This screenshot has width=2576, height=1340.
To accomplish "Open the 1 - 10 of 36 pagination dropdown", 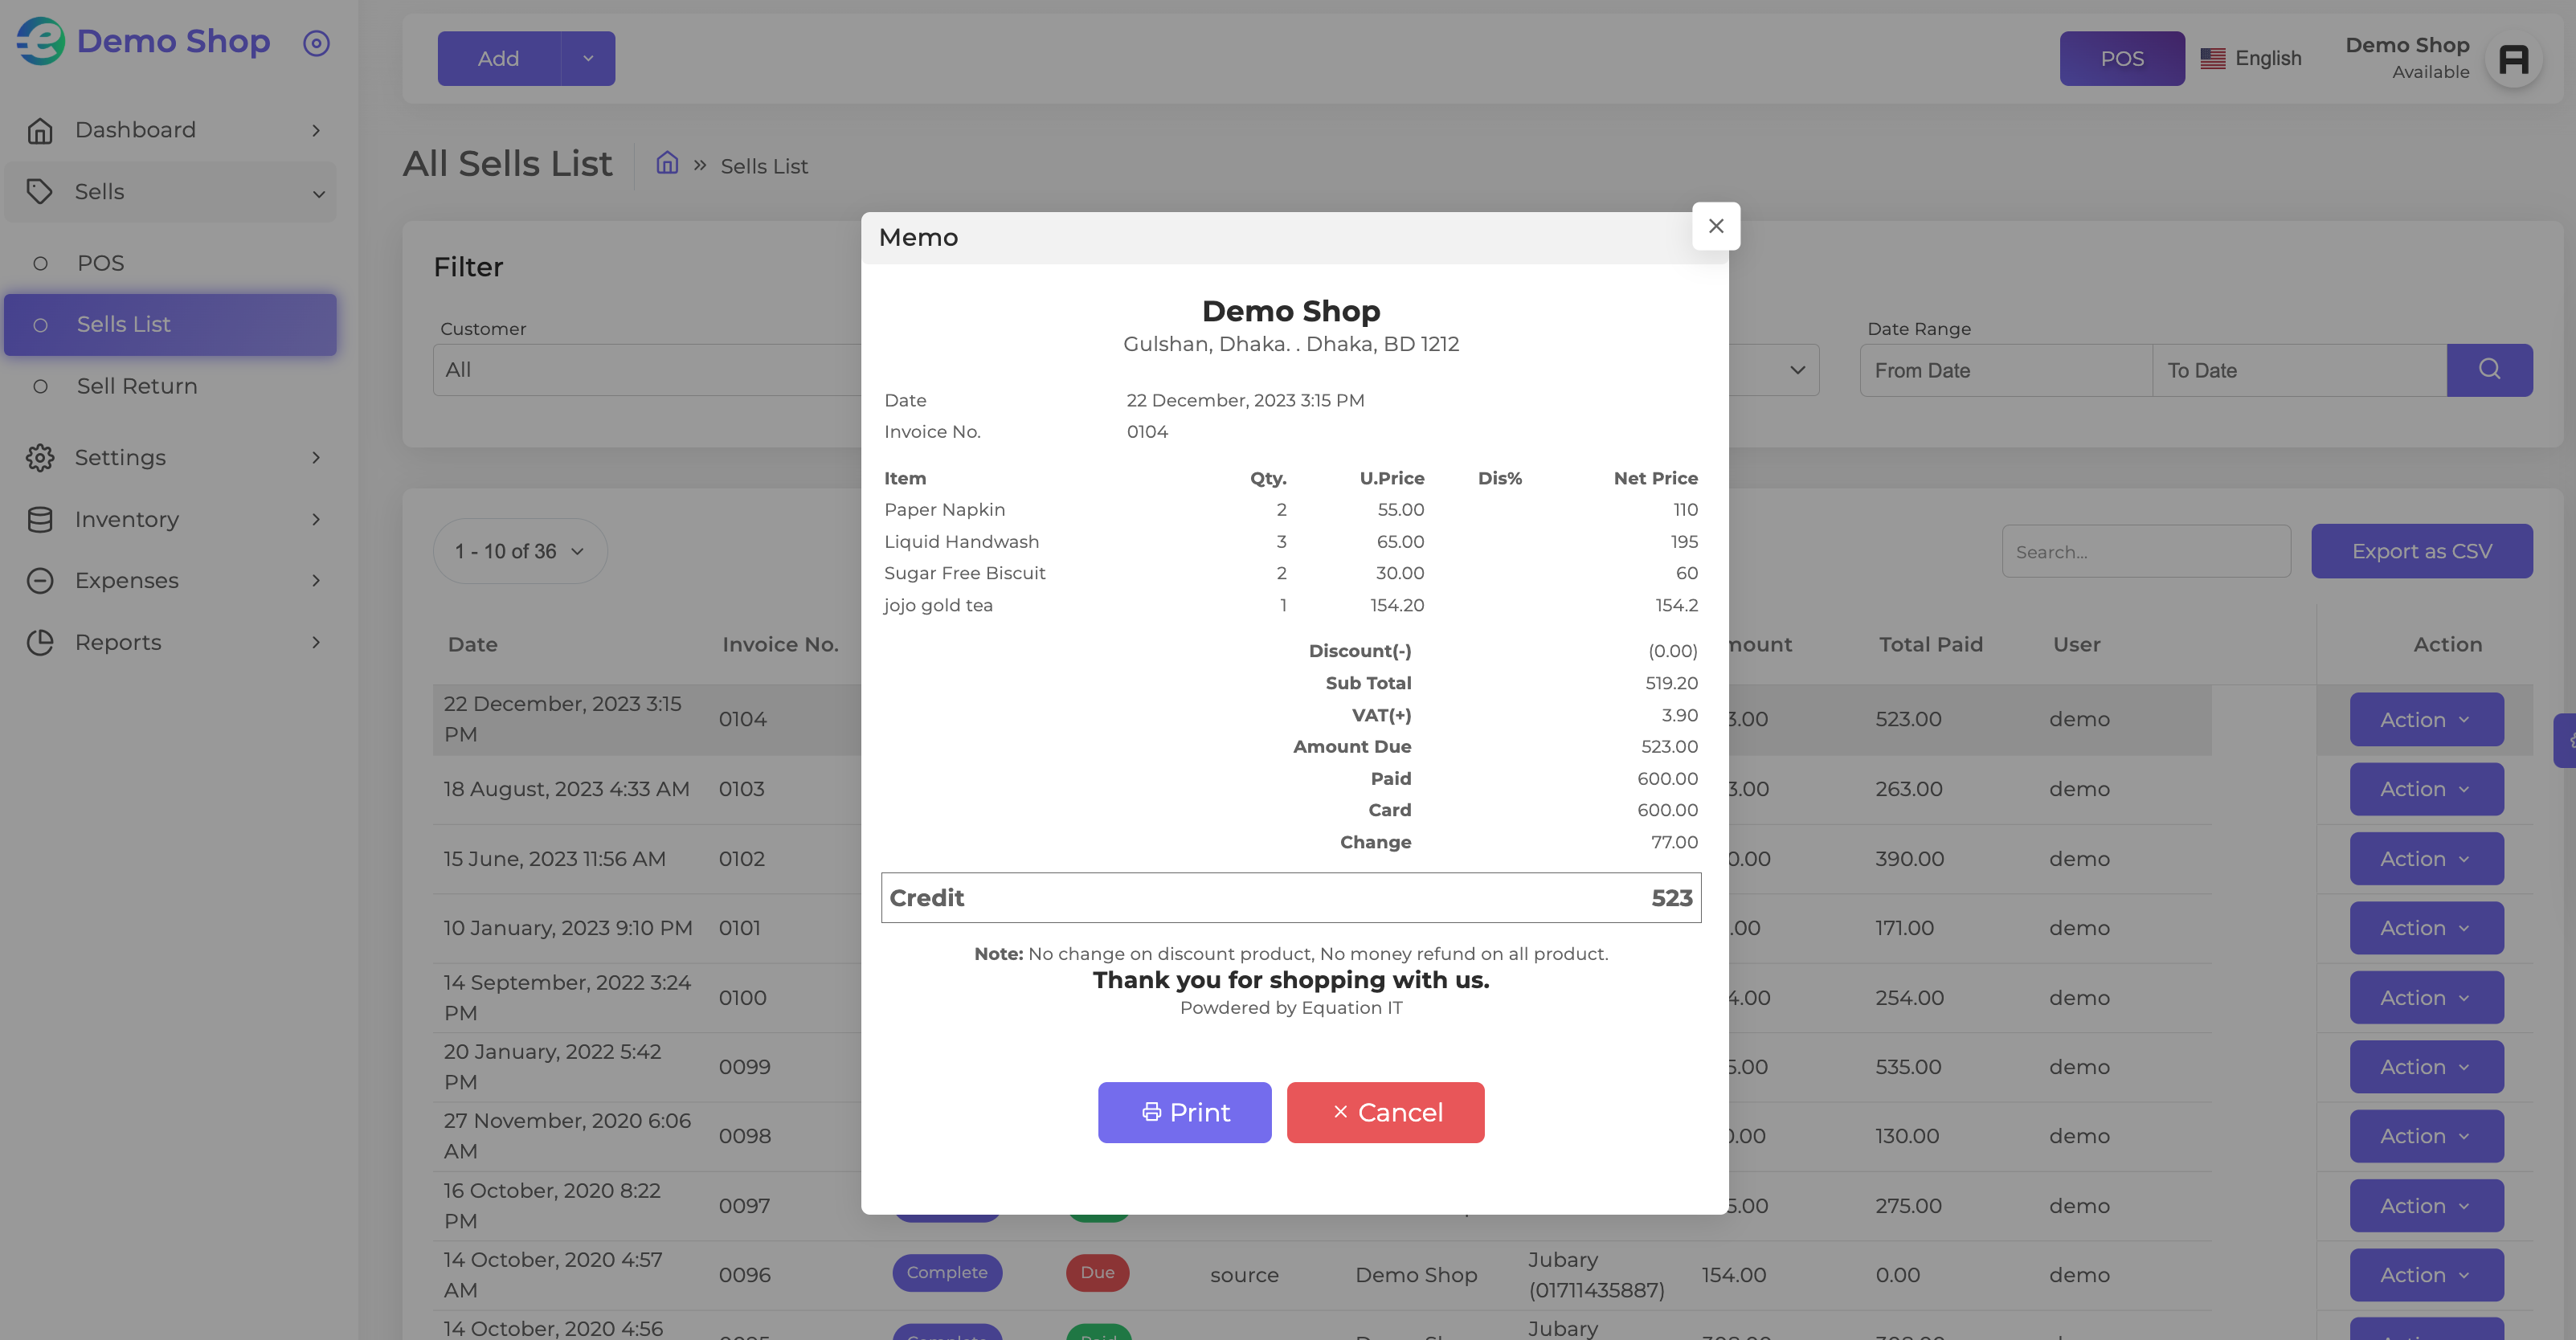I will [x=520, y=551].
